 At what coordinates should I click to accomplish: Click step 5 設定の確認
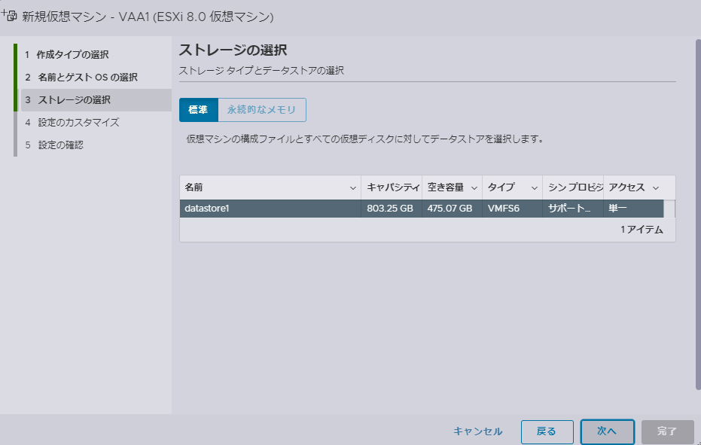(60, 145)
